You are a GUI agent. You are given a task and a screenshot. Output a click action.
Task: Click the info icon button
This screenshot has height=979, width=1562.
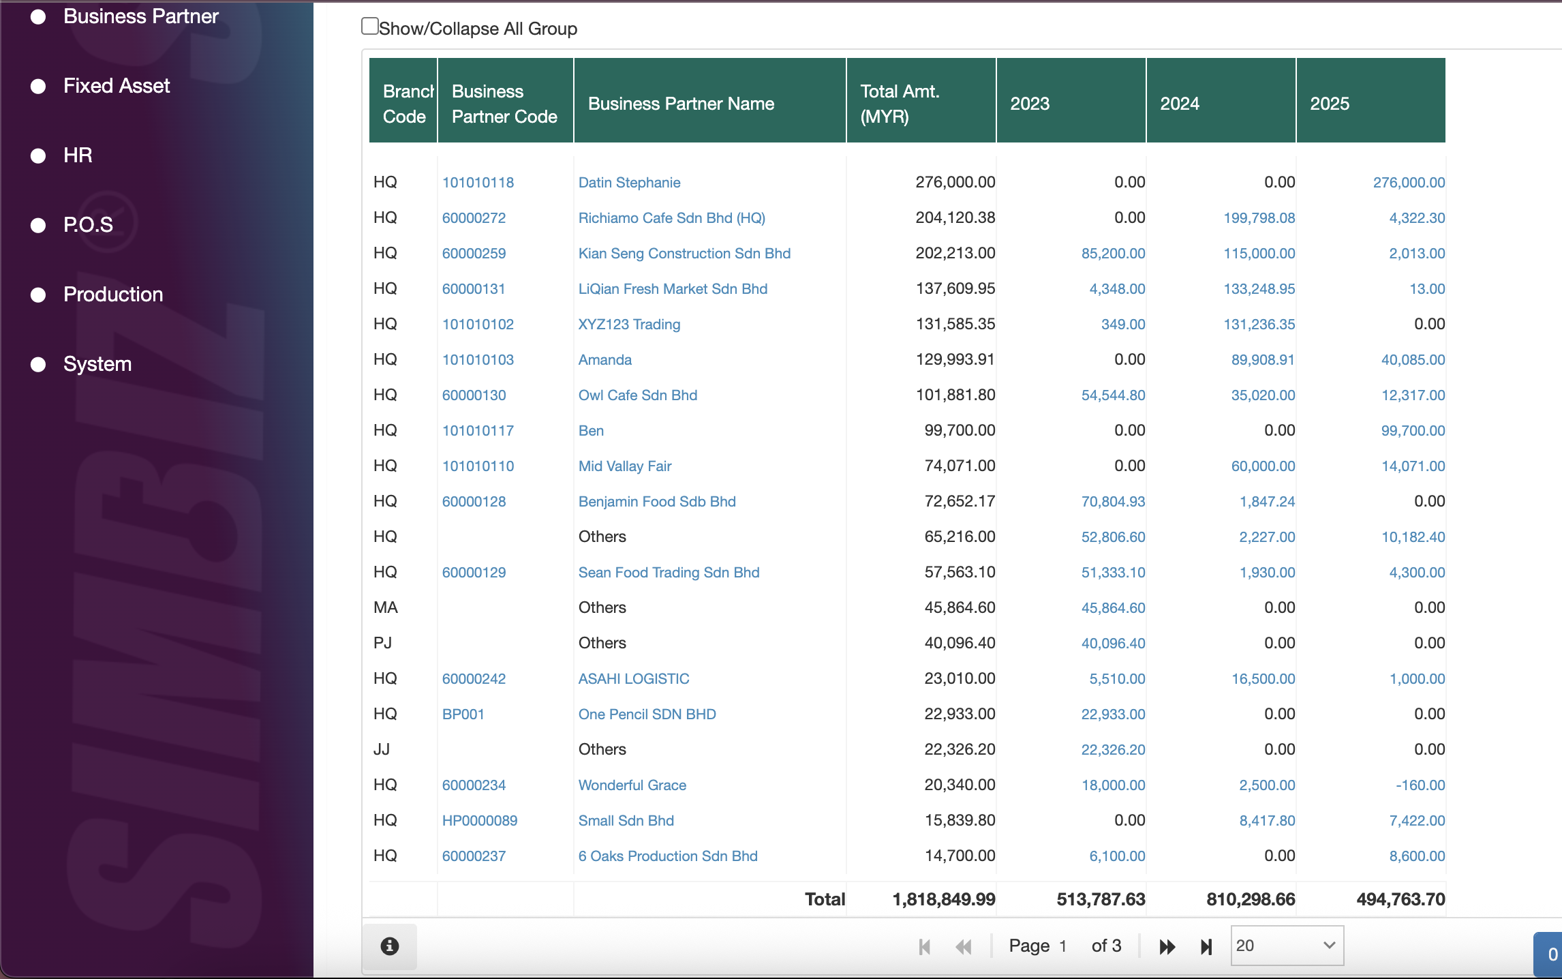(389, 946)
